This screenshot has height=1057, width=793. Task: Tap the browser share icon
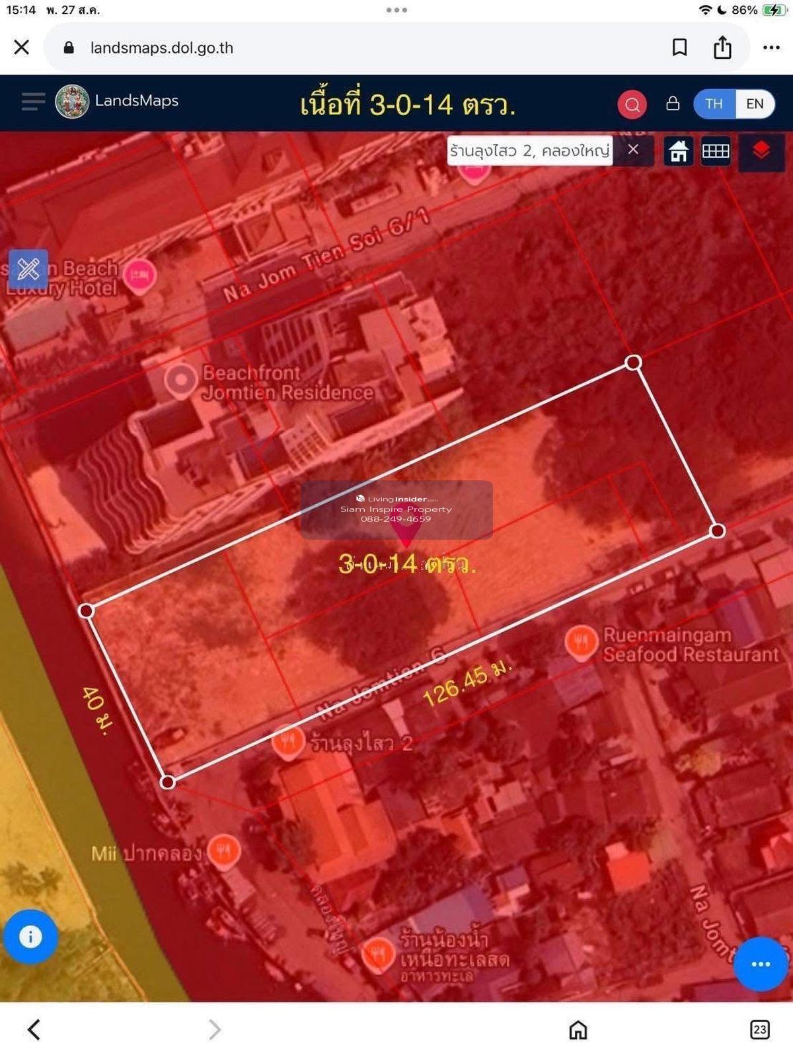pos(722,48)
